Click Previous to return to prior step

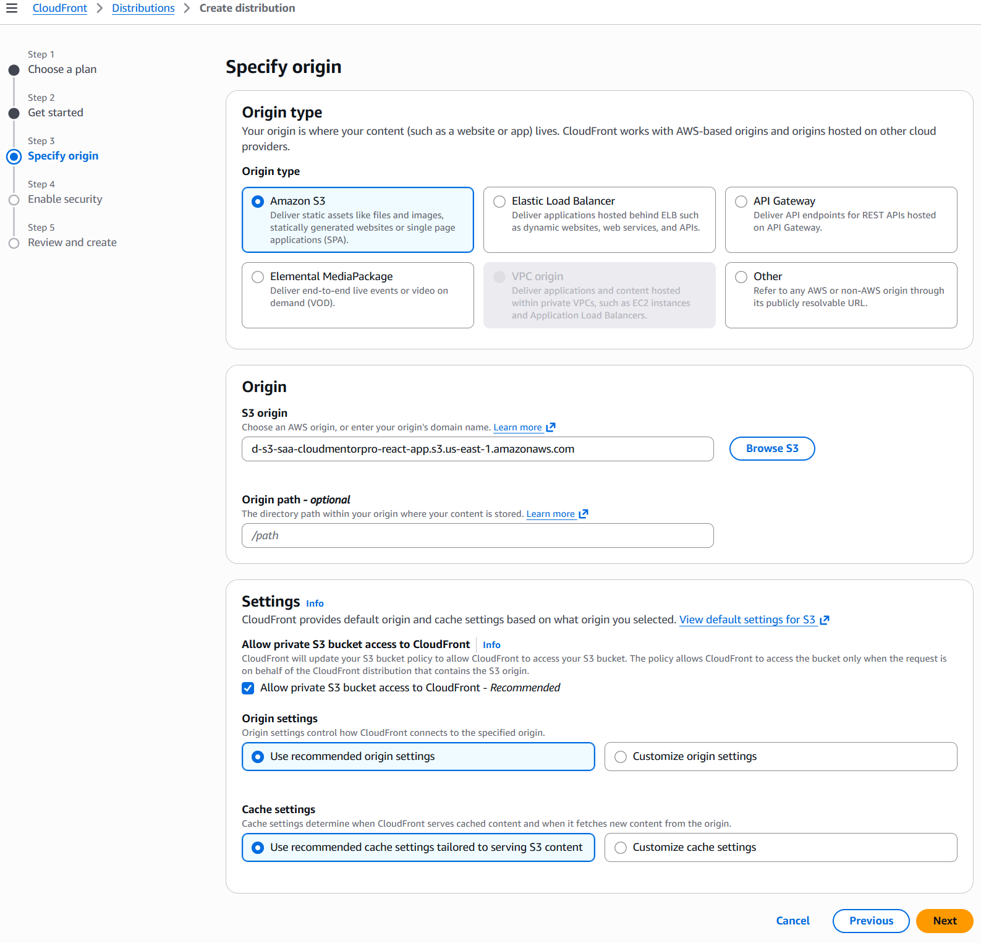click(x=870, y=921)
